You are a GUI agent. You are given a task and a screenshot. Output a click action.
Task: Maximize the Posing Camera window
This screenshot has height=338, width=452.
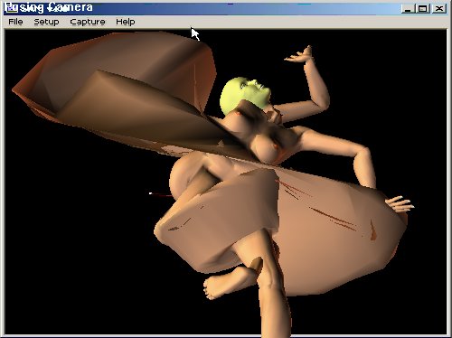tap(422, 8)
